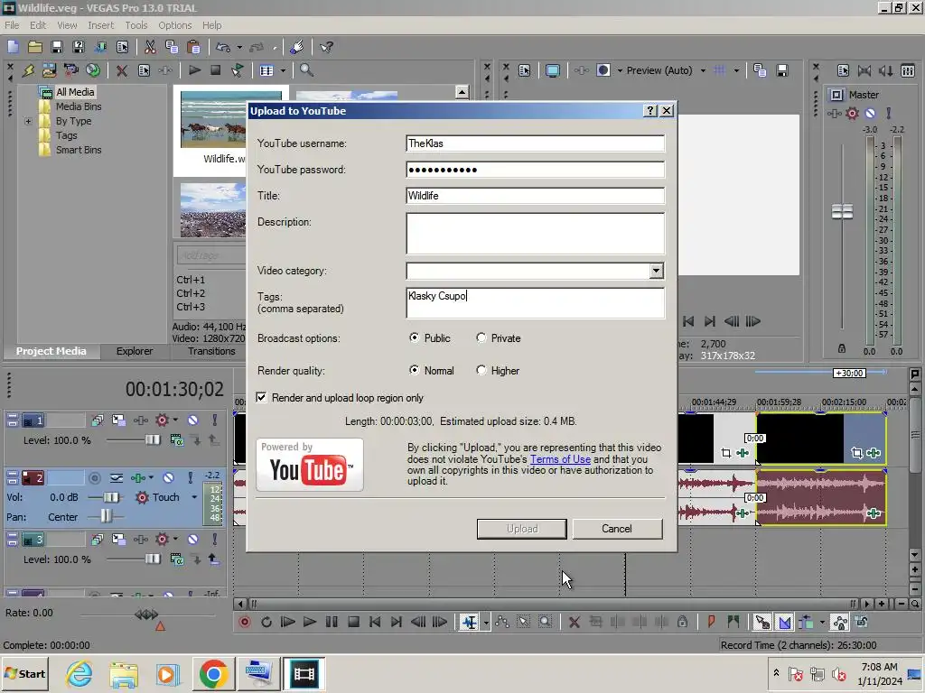The image size is (925, 693).
Task: Click Remove selected media X icon
Action: [122, 70]
